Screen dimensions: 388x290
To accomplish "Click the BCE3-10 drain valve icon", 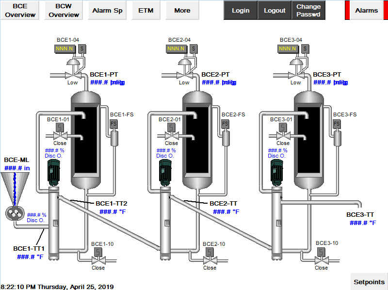I will click(322, 257).
